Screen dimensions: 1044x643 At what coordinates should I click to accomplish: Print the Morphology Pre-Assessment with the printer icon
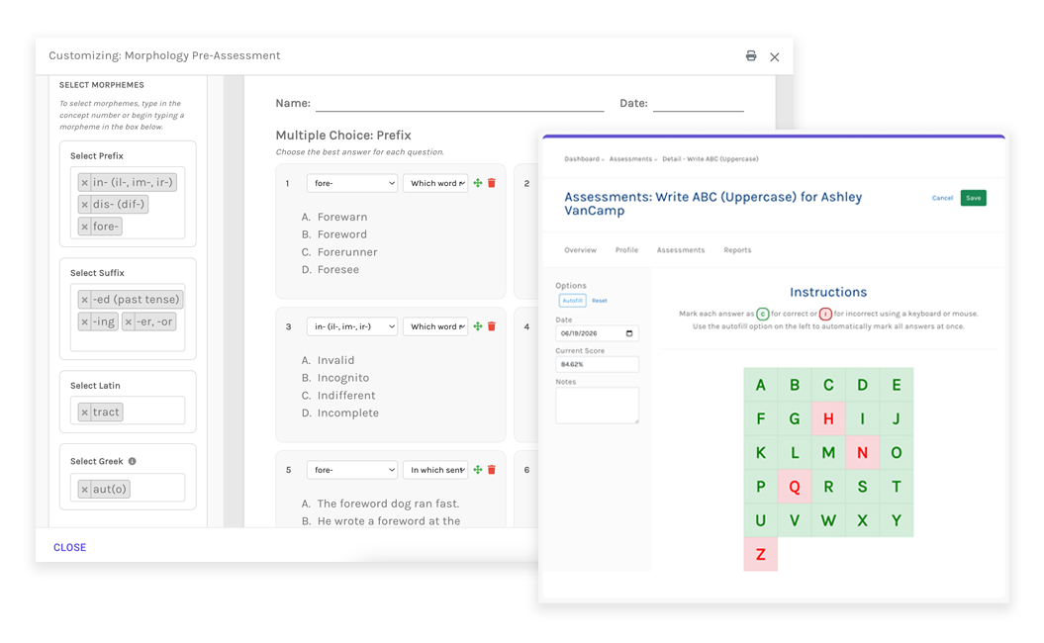tap(750, 56)
